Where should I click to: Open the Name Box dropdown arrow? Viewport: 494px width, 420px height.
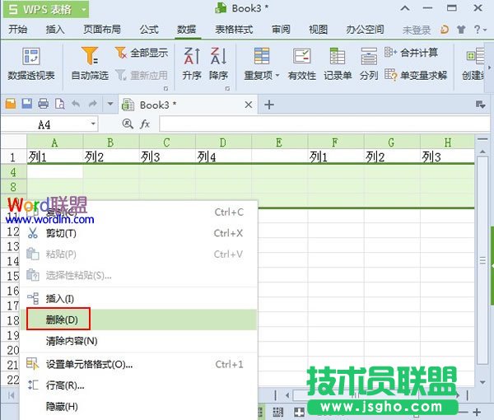point(91,124)
